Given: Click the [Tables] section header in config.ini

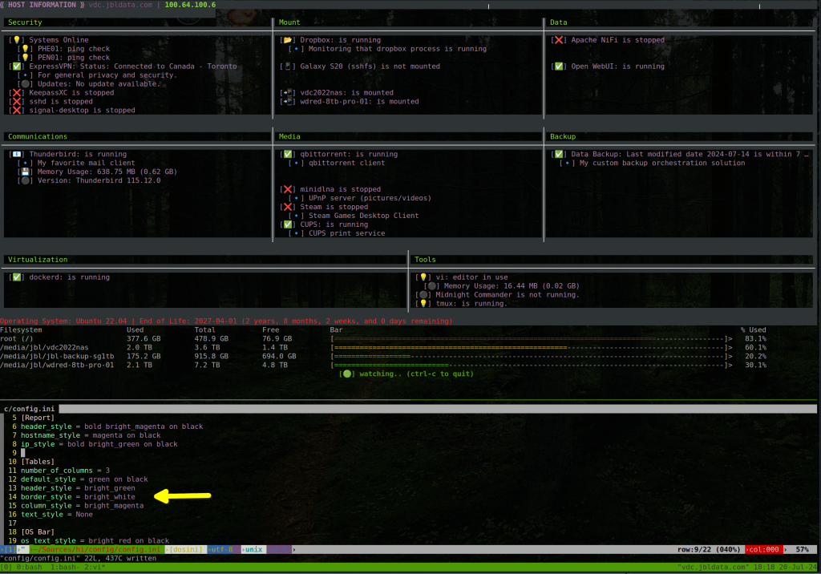Looking at the screenshot, I should pyautogui.click(x=38, y=462).
